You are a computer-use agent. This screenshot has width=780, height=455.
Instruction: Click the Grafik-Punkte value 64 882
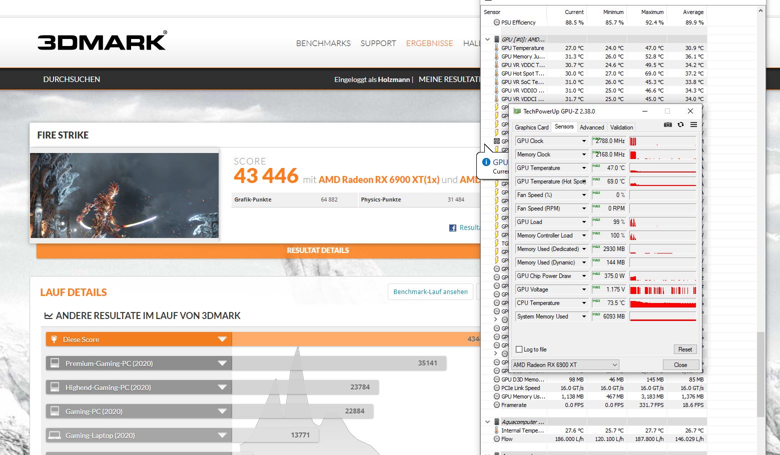point(329,199)
